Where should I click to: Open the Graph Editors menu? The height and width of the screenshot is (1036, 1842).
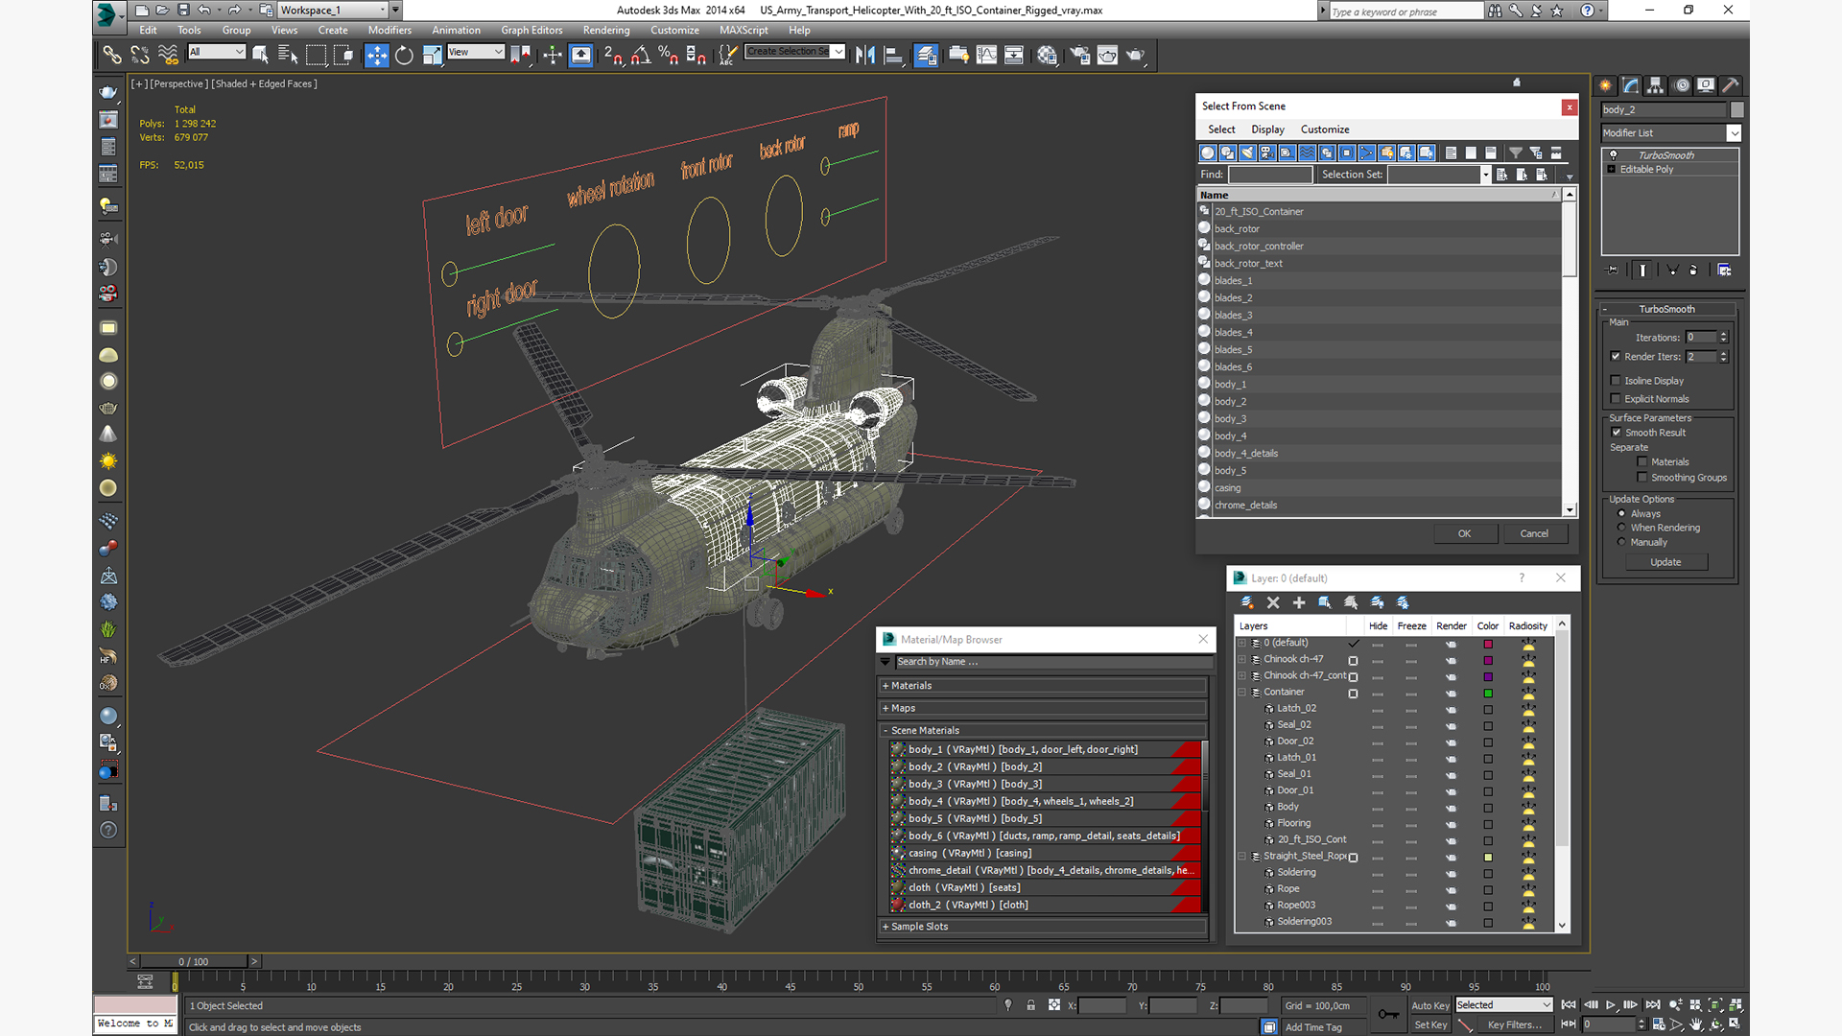tap(531, 30)
